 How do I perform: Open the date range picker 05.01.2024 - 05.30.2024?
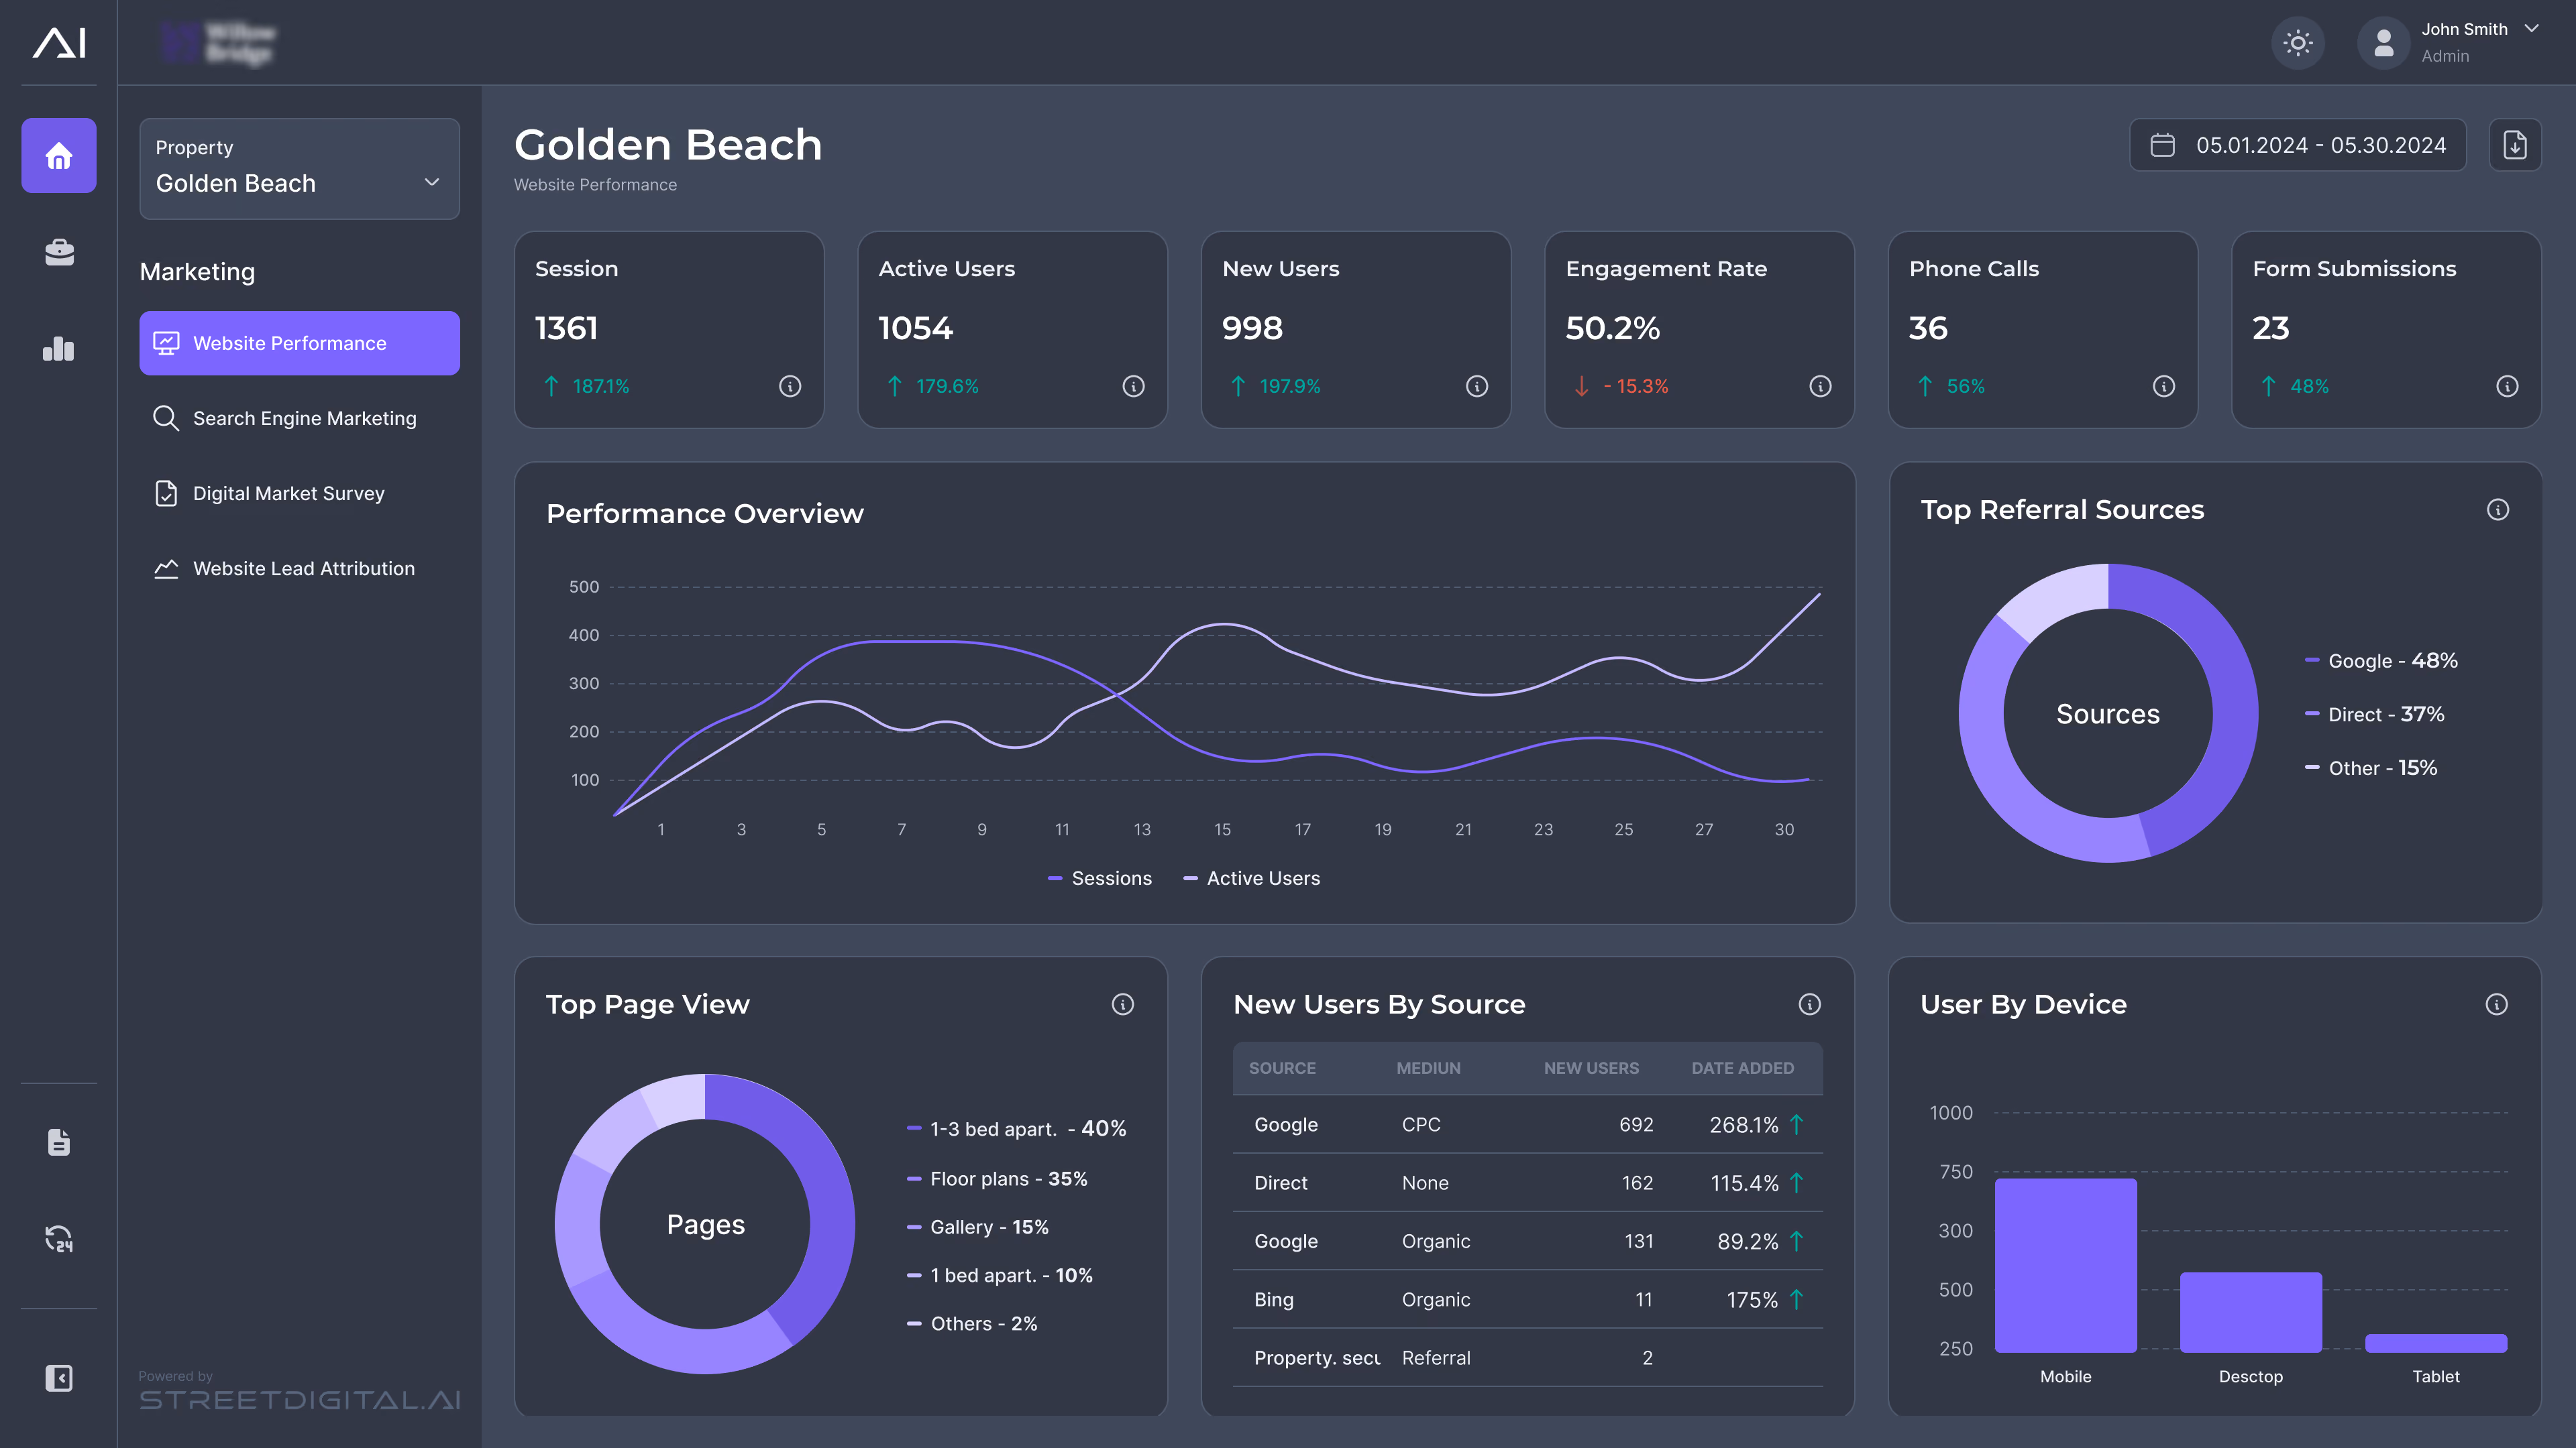[x=2297, y=145]
